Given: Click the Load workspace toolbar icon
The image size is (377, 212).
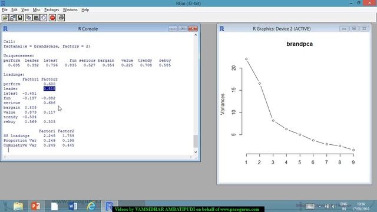Looking at the screenshot, I should [x=13, y=18].
